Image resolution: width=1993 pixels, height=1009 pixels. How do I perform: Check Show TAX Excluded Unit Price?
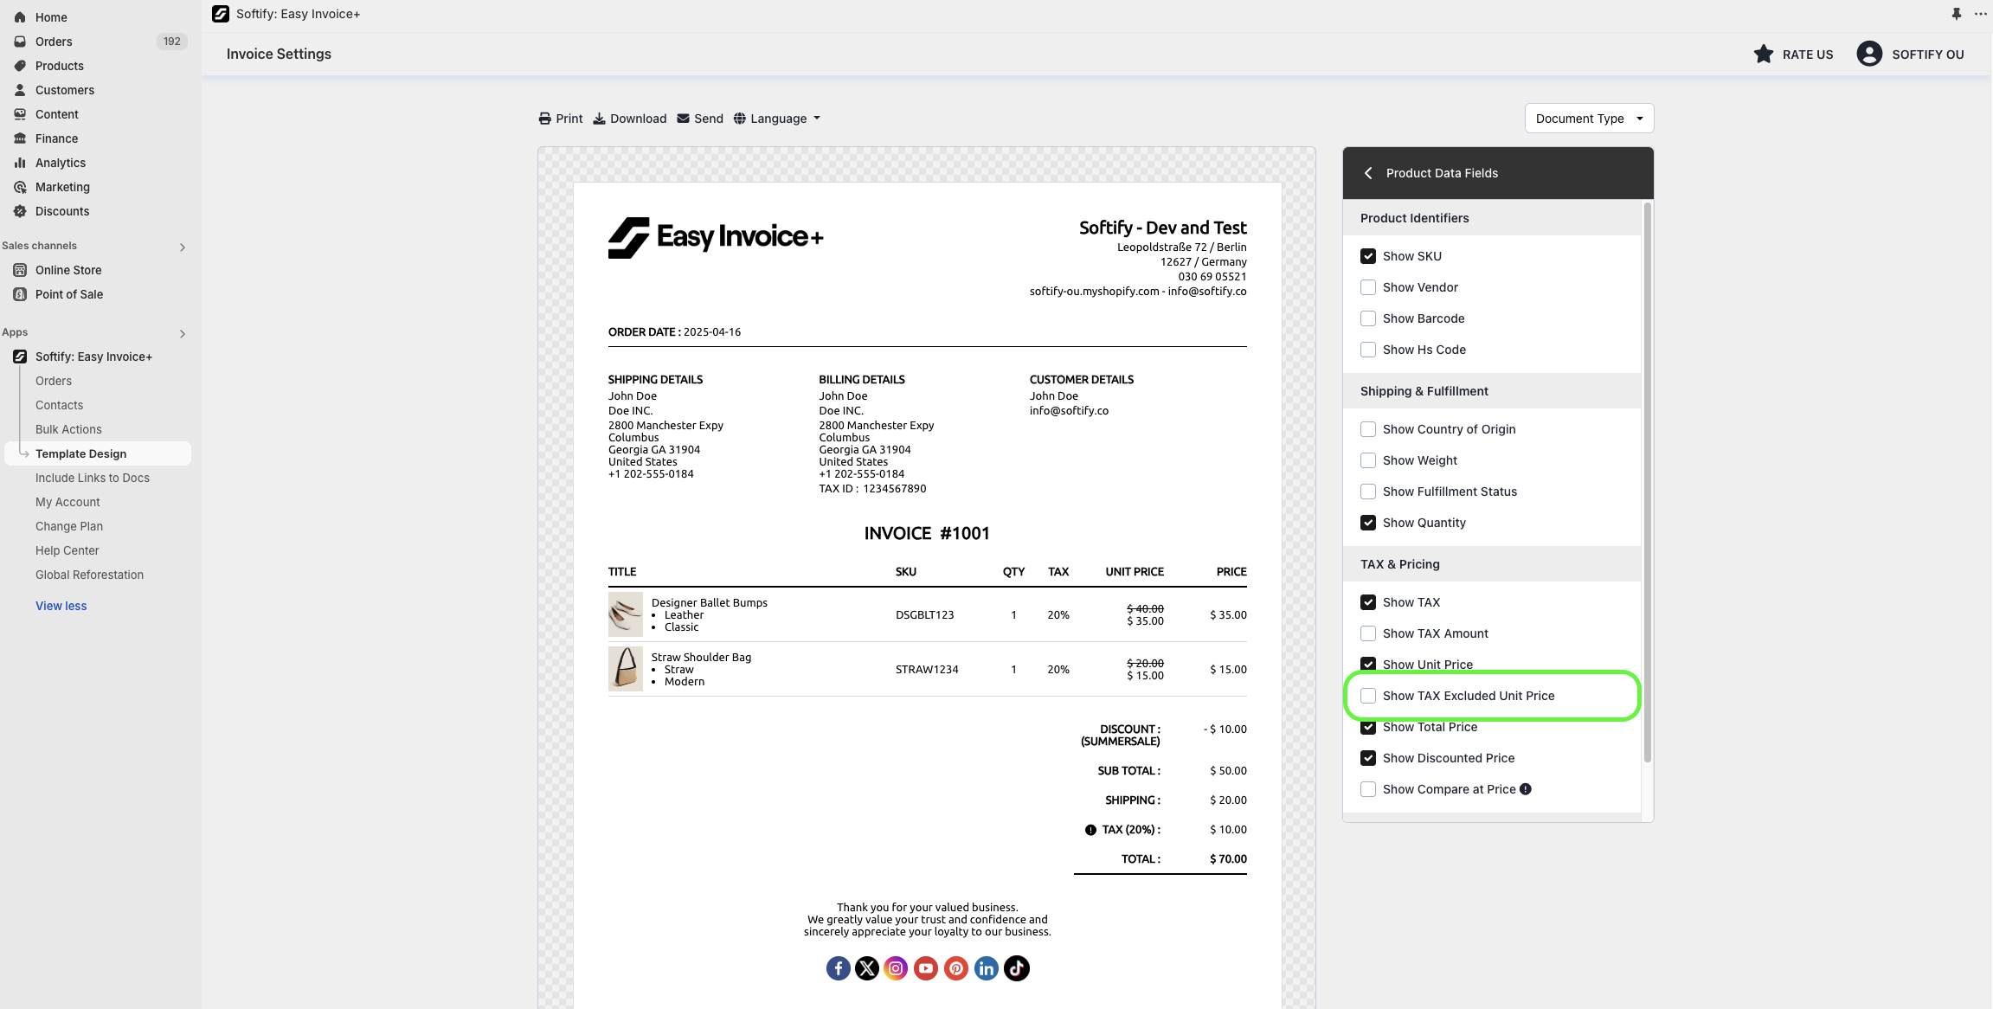pos(1368,696)
